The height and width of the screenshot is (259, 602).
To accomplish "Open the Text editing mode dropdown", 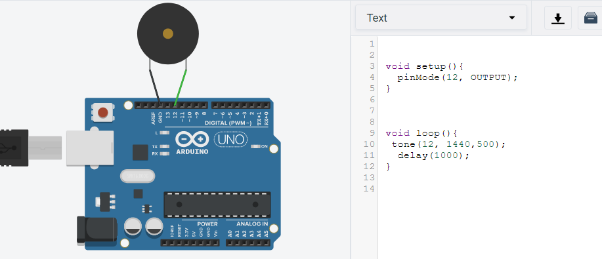I will (x=441, y=18).
